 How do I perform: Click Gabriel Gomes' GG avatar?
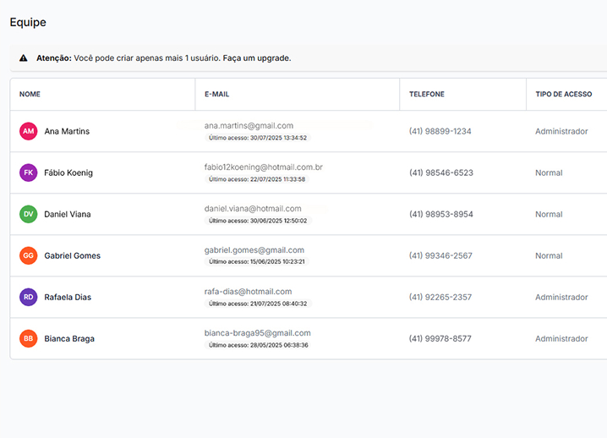(29, 255)
